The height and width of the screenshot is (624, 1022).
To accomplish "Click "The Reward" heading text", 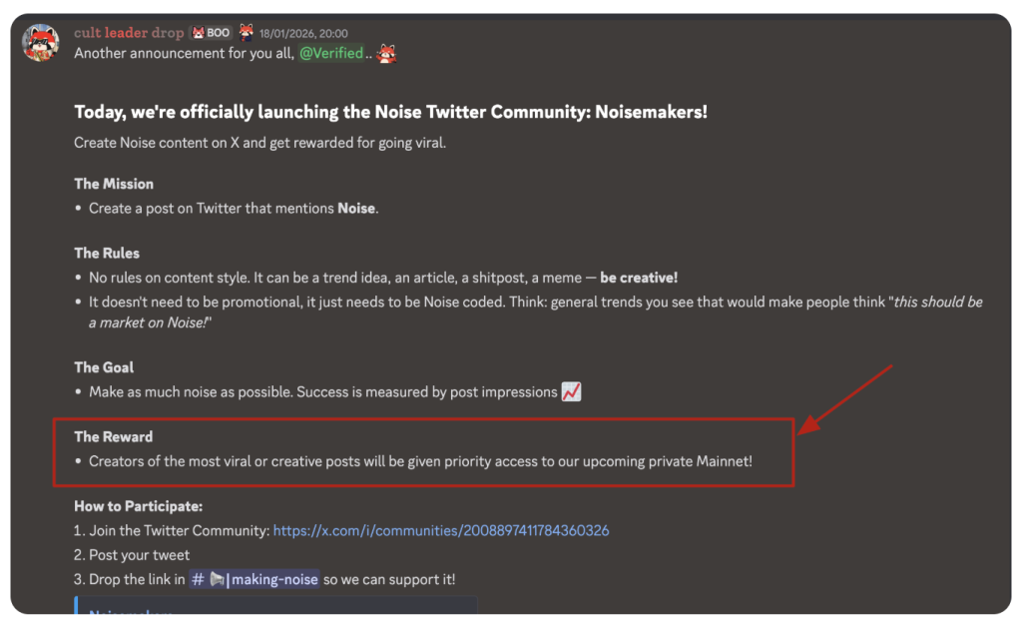I will [114, 436].
